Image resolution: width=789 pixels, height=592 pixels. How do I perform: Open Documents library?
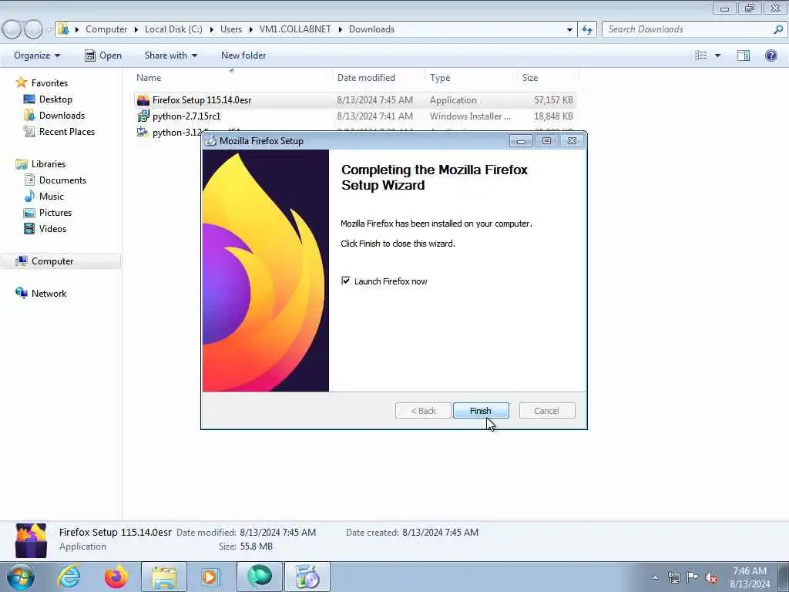point(63,180)
